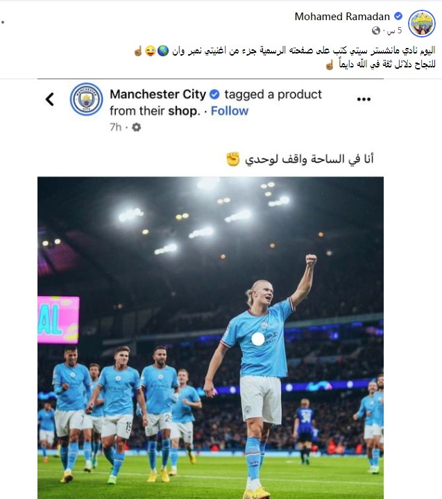The width and height of the screenshot is (442, 499).
Task: Click the white product tag dot on the shirt
Action: (x=257, y=339)
